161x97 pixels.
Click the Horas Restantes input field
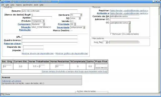pyautogui.click(x=60, y=66)
